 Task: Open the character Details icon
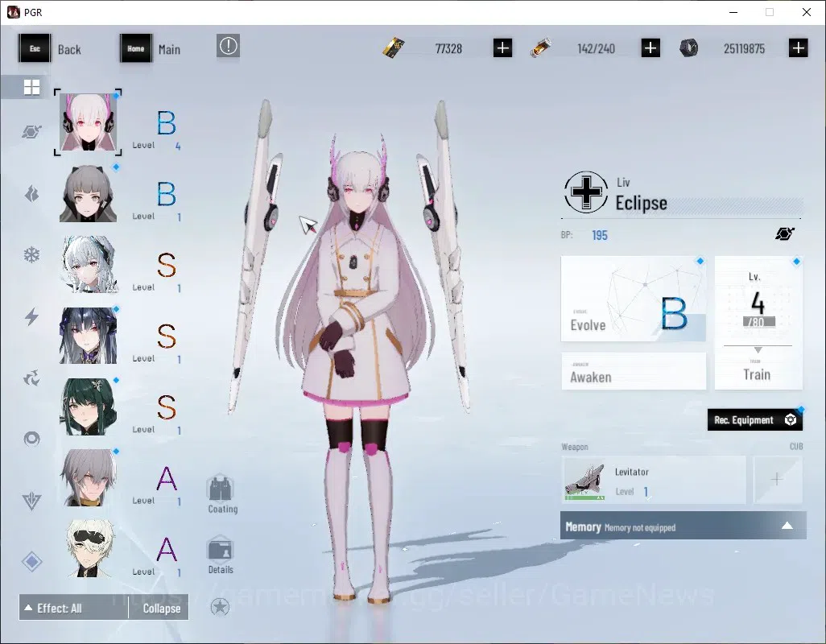click(x=221, y=555)
